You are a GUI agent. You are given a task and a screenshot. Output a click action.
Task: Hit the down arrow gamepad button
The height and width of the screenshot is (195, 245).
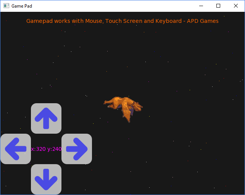tap(46, 179)
